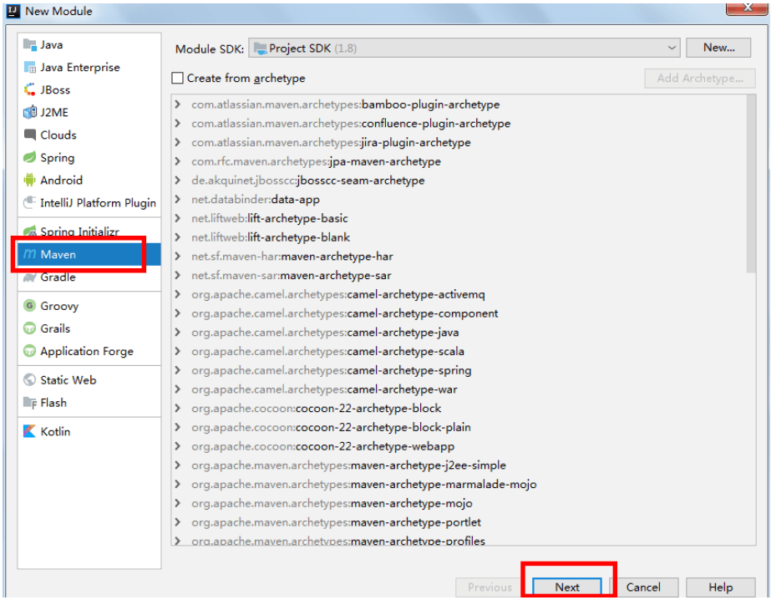Select cocoon-22-archetype-webapp row
771x600 pixels.
pyautogui.click(x=459, y=446)
